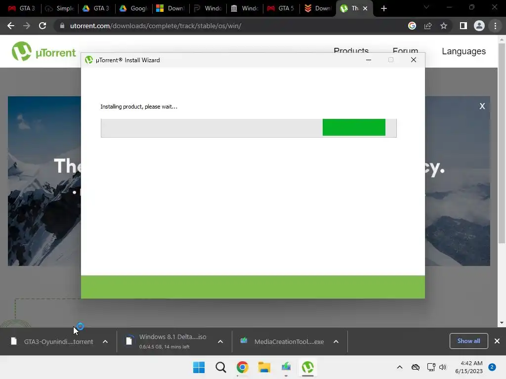This screenshot has width=506, height=379.
Task: Expand options for MediaCreationTool exe download
Action: [x=336, y=341]
